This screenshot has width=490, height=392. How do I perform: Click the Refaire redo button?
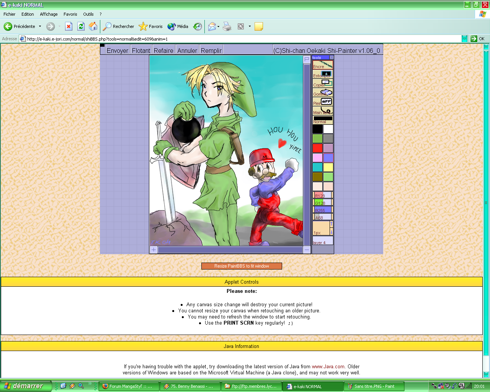(163, 50)
